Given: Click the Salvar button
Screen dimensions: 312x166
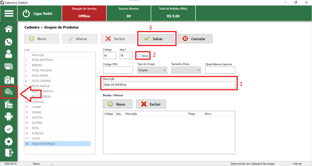Looking at the screenshot, I should point(157,39).
